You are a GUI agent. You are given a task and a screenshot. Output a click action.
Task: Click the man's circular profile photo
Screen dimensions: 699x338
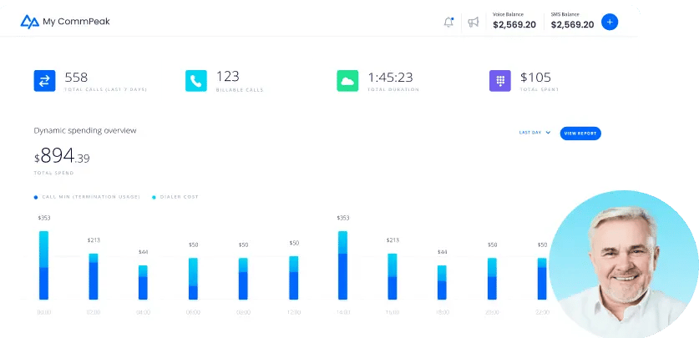click(624, 264)
